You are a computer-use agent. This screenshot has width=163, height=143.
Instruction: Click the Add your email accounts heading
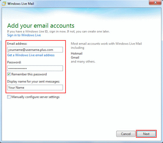pyautogui.click(x=41, y=26)
